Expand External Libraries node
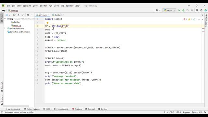Viewport: 208px width, 117px height. (x=5, y=29)
